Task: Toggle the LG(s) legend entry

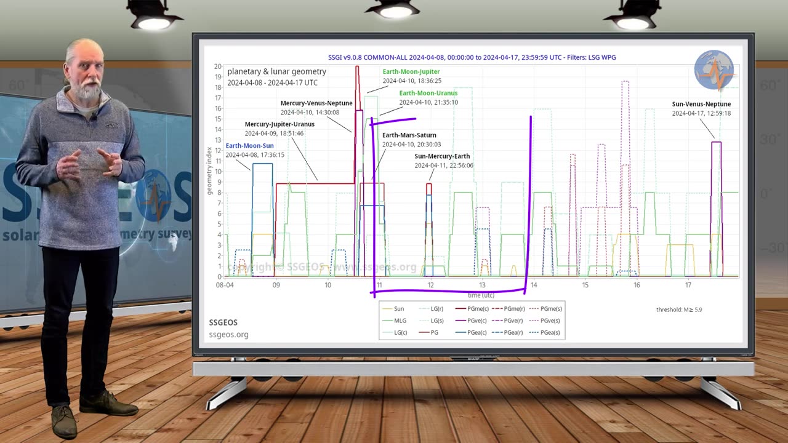Action: click(432, 321)
